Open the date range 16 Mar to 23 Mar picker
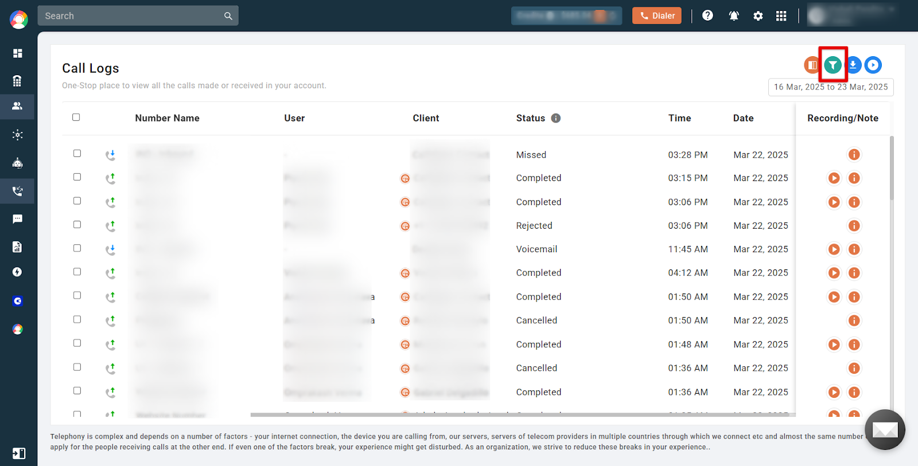The width and height of the screenshot is (918, 466). tap(831, 87)
